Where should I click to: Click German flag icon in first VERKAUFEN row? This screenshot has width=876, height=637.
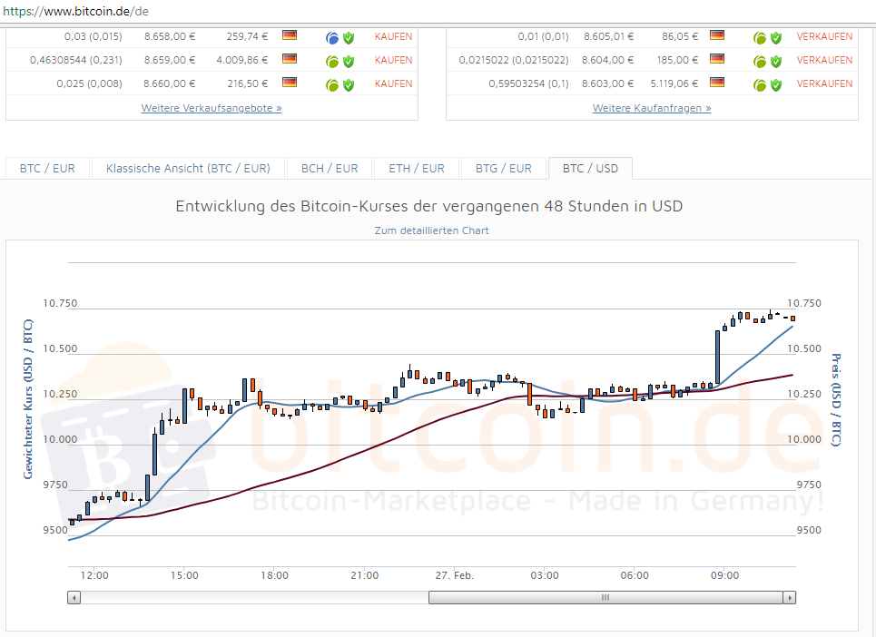point(716,36)
